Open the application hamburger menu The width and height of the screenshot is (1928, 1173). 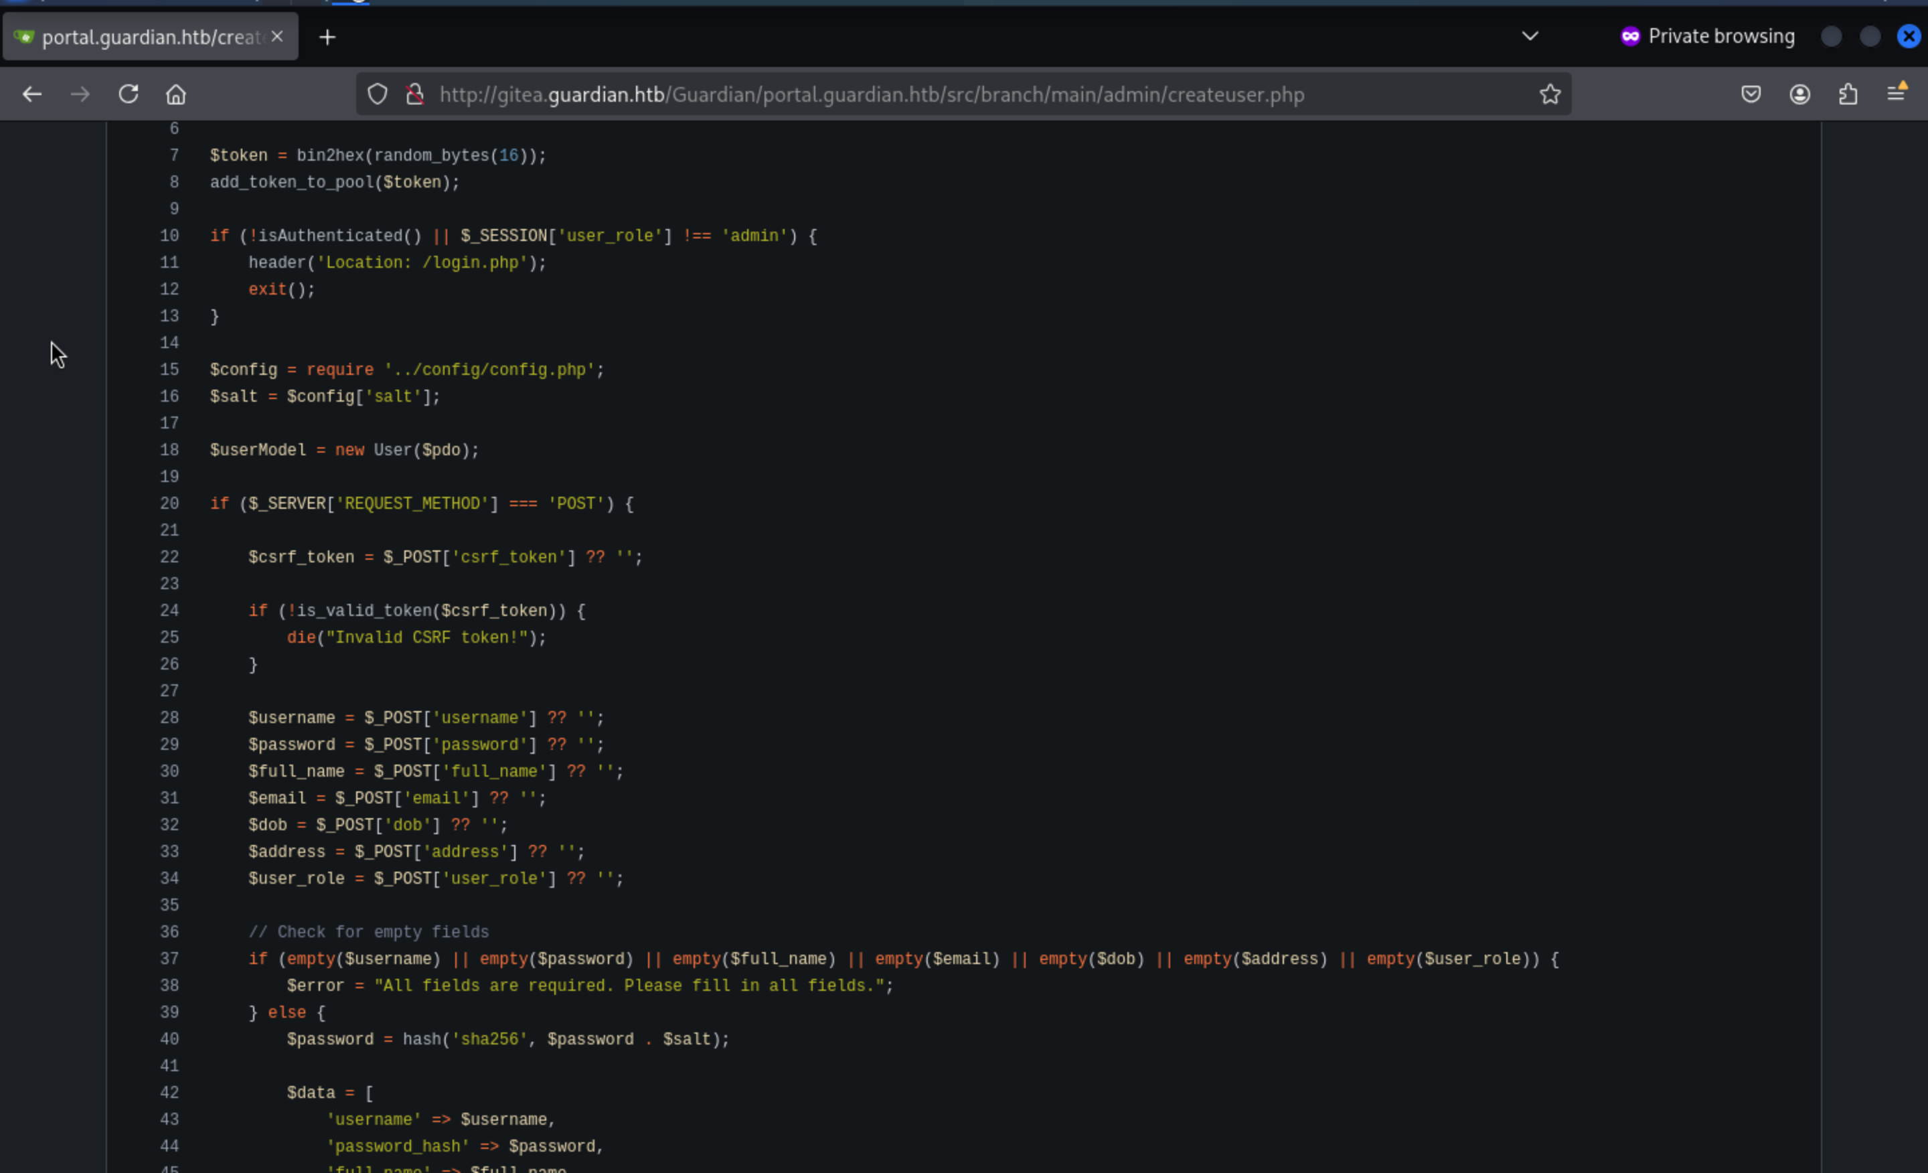[1896, 94]
